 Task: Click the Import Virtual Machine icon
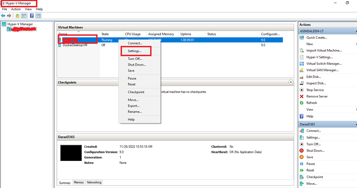pos(302,51)
